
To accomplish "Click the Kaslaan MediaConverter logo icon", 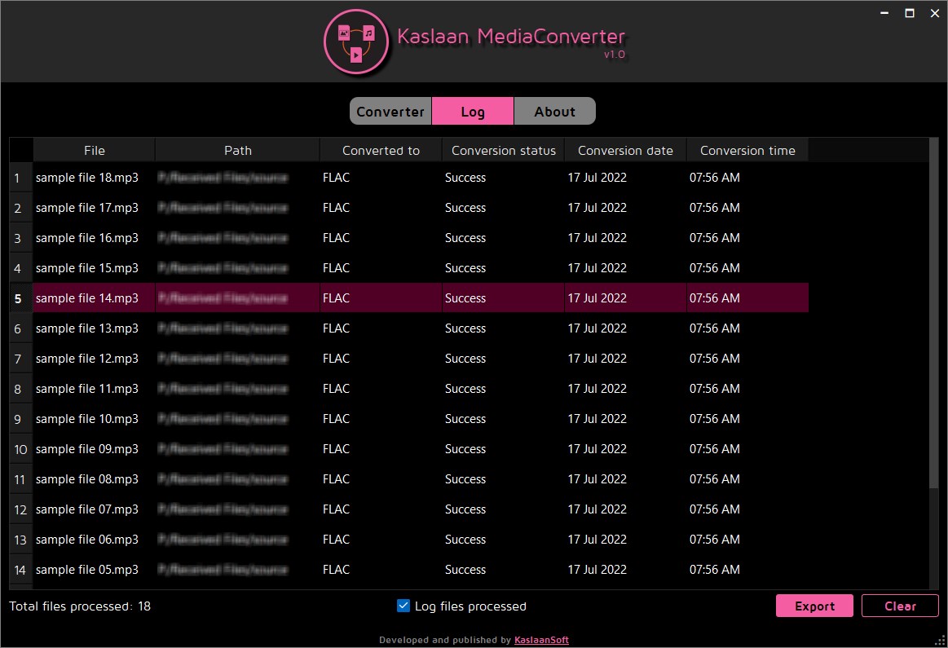I will click(356, 42).
